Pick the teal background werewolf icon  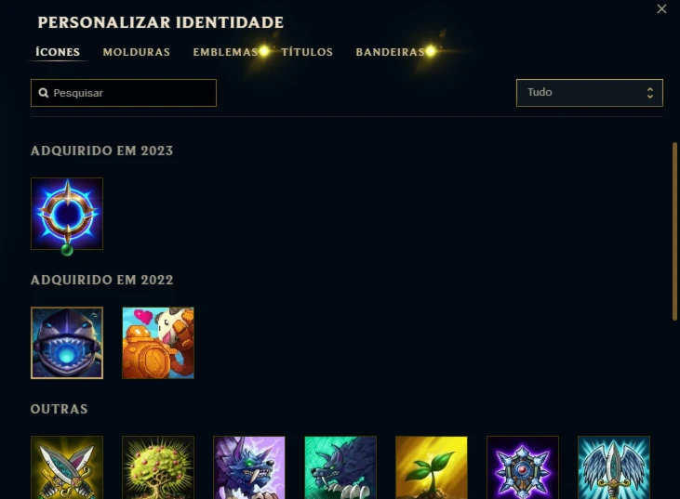pos(340,467)
